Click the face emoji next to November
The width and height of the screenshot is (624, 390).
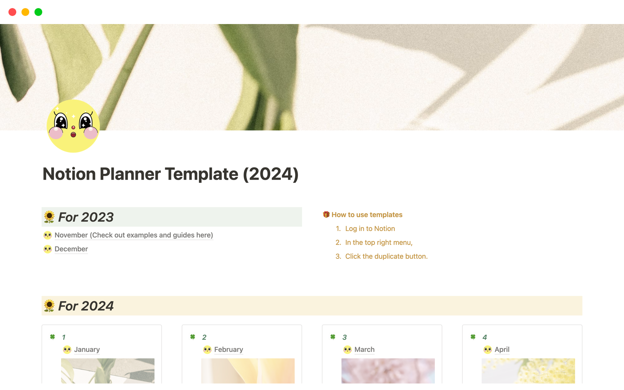click(x=48, y=234)
